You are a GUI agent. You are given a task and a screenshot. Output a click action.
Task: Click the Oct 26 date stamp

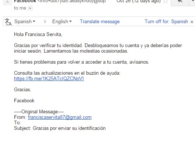(139, 1)
